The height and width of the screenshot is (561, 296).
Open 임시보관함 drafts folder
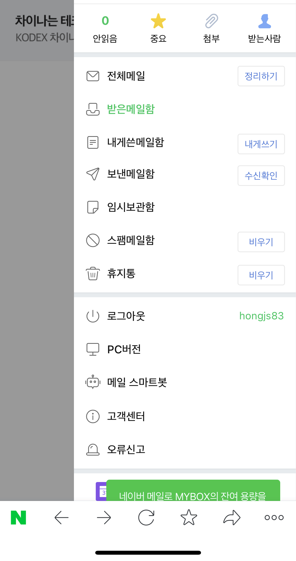pos(131,207)
